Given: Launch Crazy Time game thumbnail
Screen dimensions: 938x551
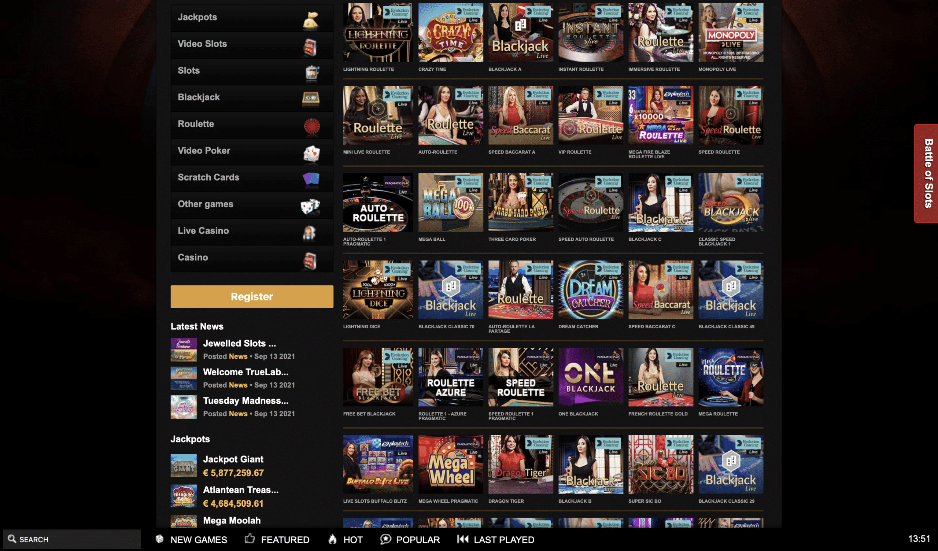Looking at the screenshot, I should tap(450, 33).
